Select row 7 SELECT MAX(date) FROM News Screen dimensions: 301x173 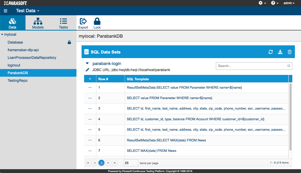[151, 151]
